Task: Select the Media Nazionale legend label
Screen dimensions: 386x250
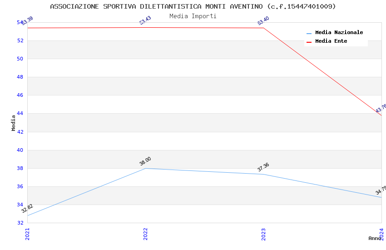Action: 339,33
